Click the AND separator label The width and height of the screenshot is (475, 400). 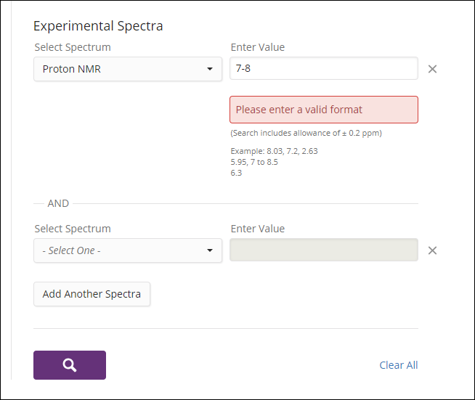coord(58,203)
